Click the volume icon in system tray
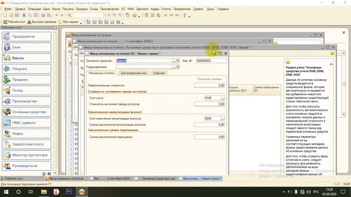 (309, 192)
